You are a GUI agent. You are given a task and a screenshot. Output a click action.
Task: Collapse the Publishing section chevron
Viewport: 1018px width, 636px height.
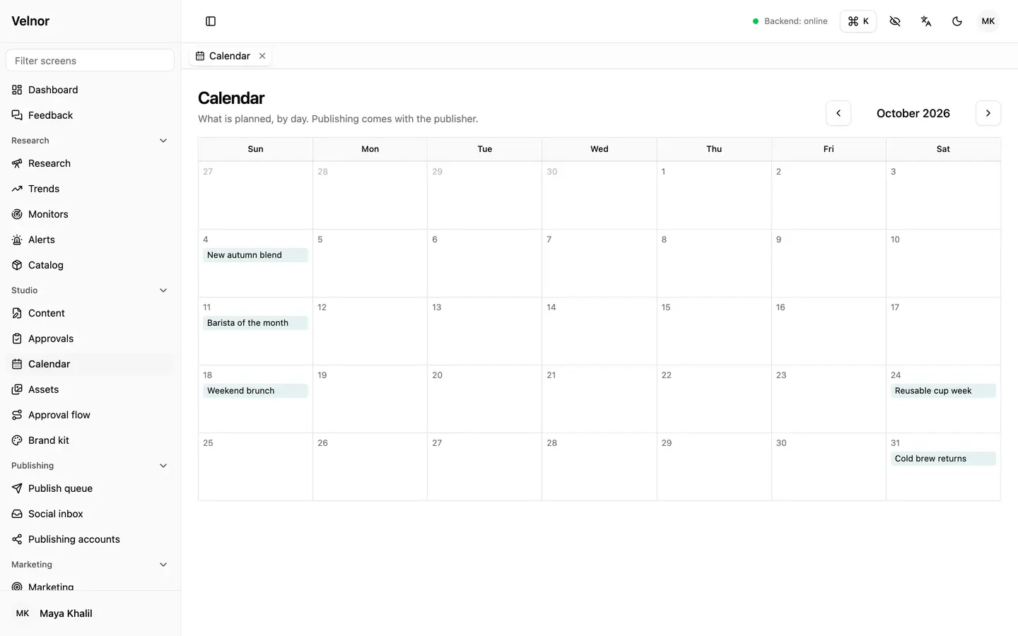pos(163,466)
